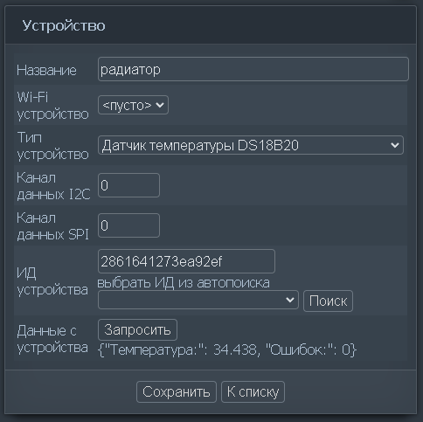
Task: Save the device with Сохранить button
Action: pos(177,391)
